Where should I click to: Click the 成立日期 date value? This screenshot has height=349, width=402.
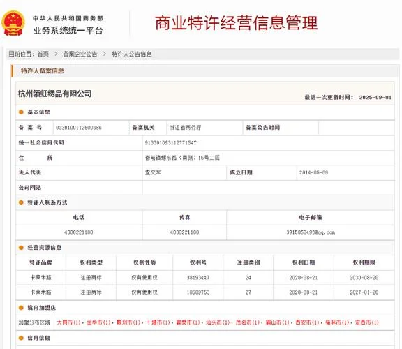point(313,172)
